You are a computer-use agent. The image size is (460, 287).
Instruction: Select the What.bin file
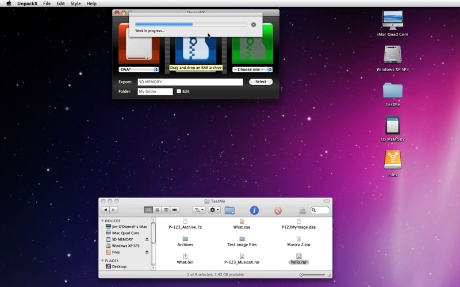[185, 259]
